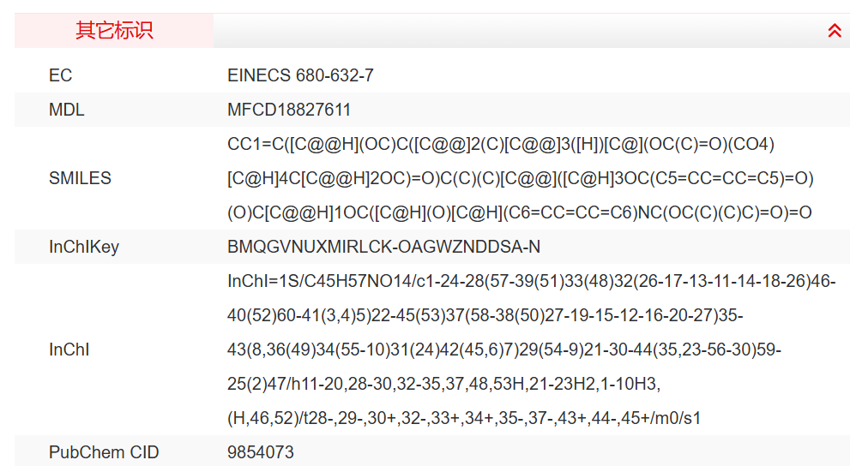Click the MDL row label

[x=66, y=110]
